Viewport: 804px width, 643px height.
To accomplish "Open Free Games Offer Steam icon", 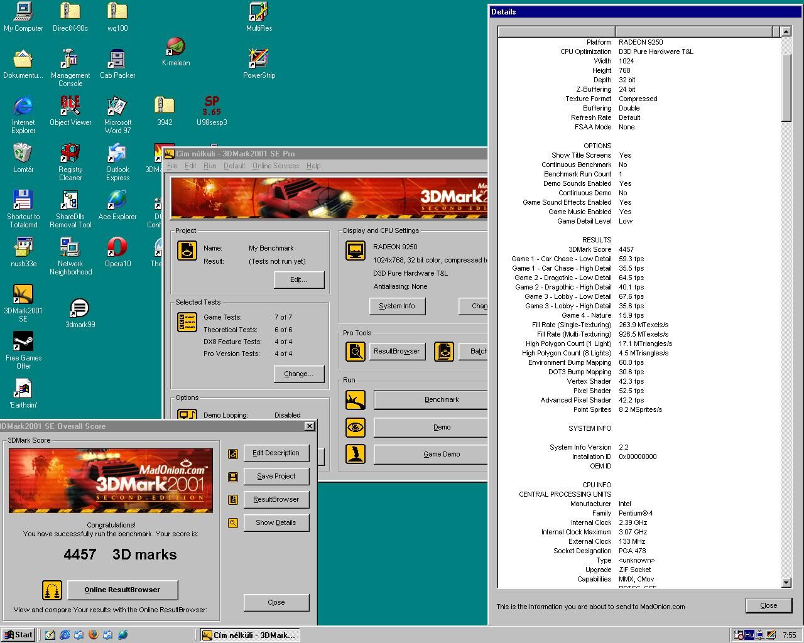I will coord(23,350).
